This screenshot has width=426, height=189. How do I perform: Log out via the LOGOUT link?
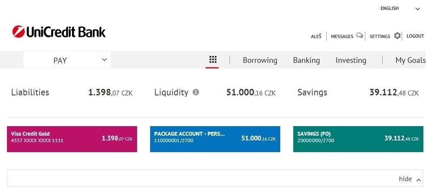(x=415, y=36)
